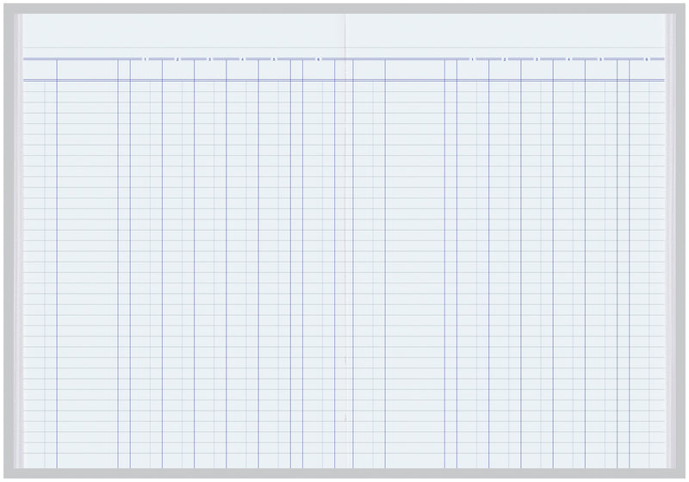Click right page wide description column header cell
The width and height of the screenshot is (689, 482).
click(414, 70)
